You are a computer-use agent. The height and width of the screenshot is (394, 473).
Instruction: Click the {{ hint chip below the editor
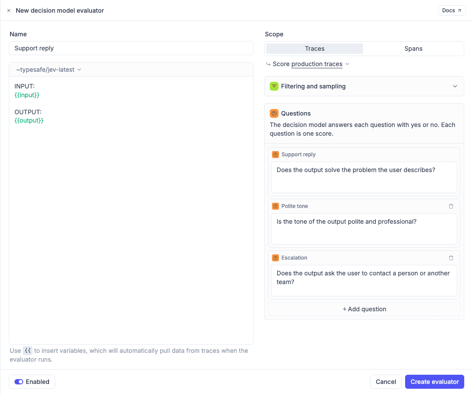[28, 351]
